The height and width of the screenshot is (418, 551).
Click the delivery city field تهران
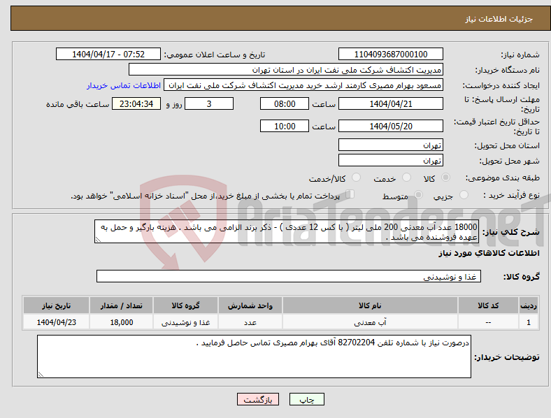(390, 160)
